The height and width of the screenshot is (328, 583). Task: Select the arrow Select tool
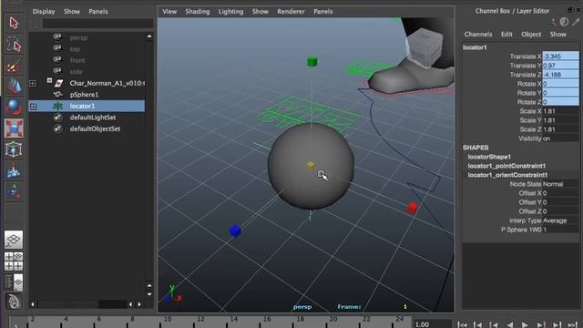pyautogui.click(x=14, y=23)
